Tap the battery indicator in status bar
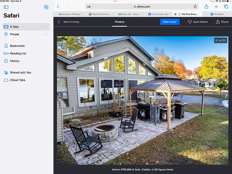232x174 pixels. click(x=229, y=1)
